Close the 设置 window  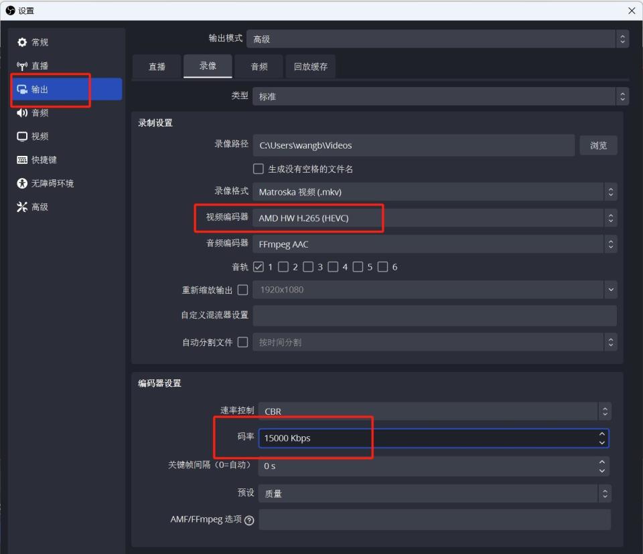click(x=632, y=11)
